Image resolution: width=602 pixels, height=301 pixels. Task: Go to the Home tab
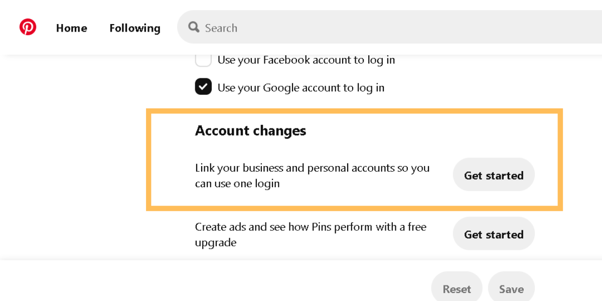tap(72, 28)
